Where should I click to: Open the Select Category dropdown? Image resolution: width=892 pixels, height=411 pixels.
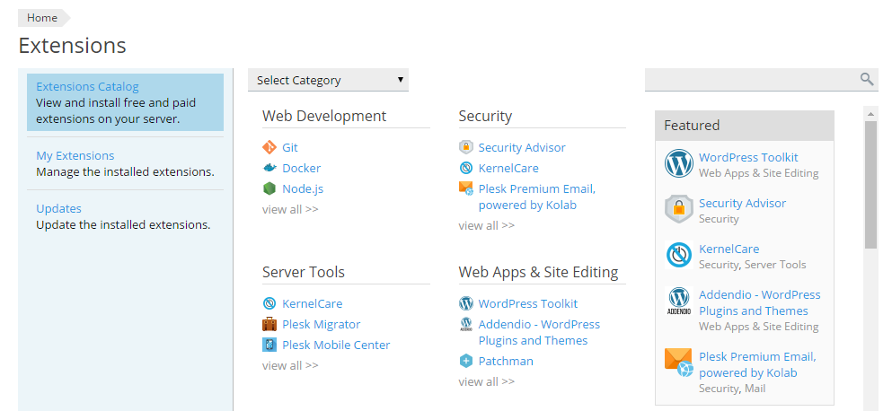coord(328,80)
